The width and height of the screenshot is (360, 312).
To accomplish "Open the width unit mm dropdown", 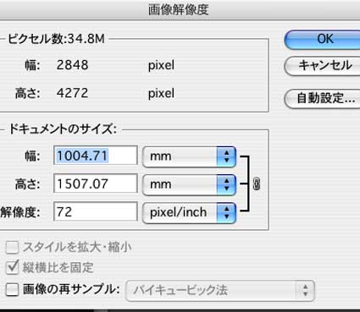I will tap(189, 156).
